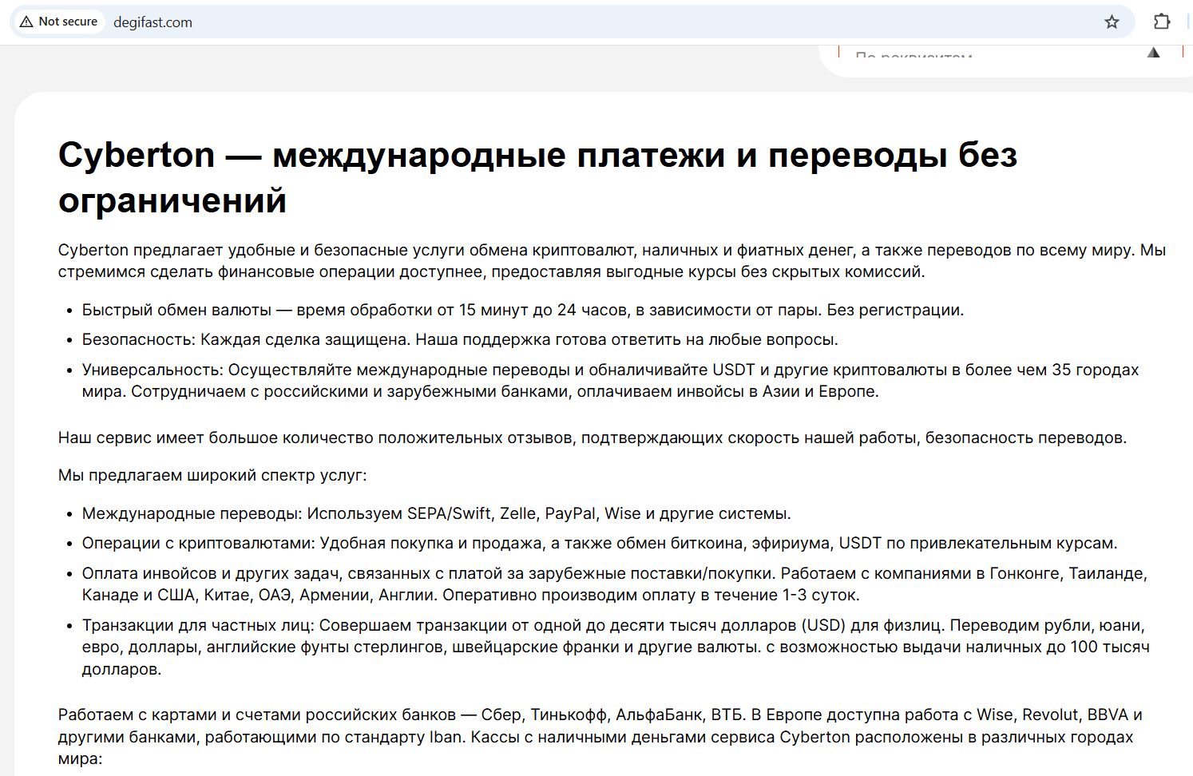Image resolution: width=1193 pixels, height=776 pixels.
Task: Click the bullet "Операции с криптовалютами"
Action: click(x=600, y=543)
